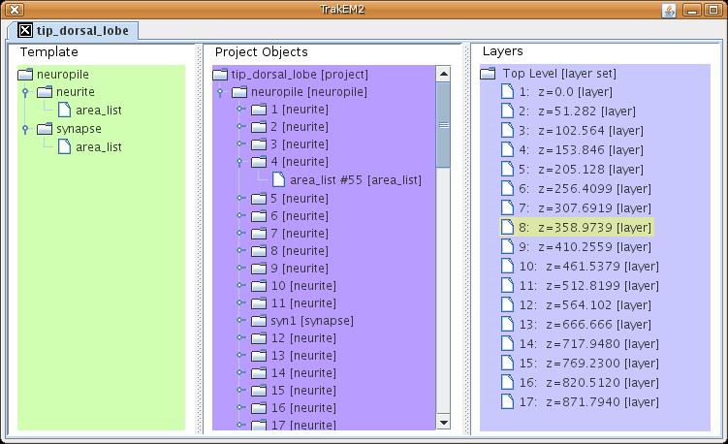
Task: Collapse the 4 [neurite] tree node
Action: click(x=240, y=162)
